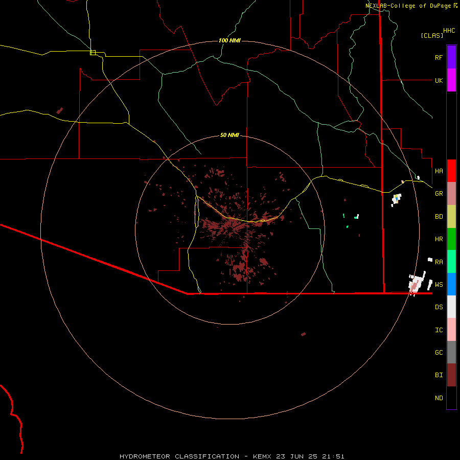Image resolution: width=460 pixels, height=460 pixels.
Task: Select the IC pink legend swatch
Action: tap(451, 330)
